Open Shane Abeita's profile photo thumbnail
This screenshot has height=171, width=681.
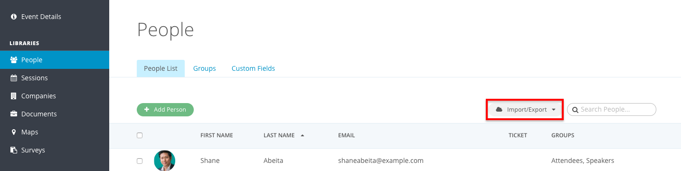coord(165,161)
